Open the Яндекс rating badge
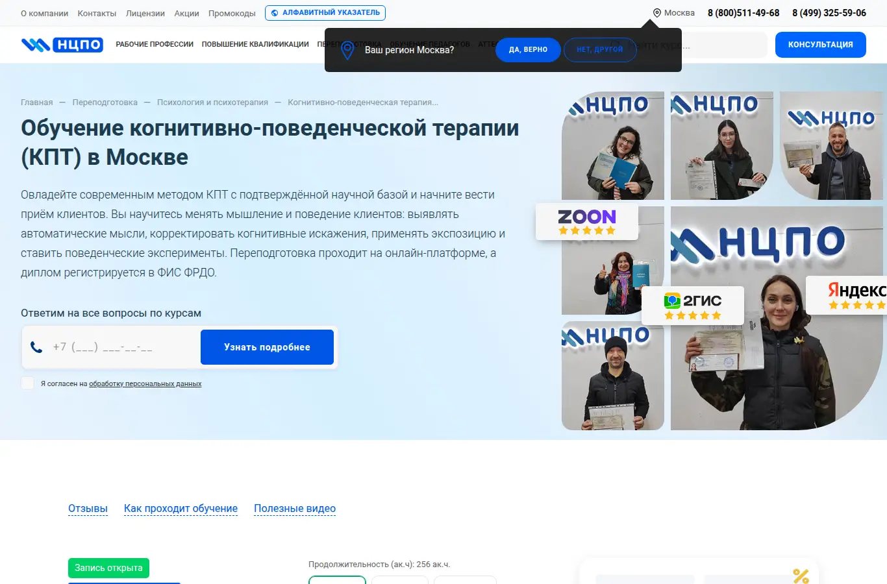This screenshot has width=887, height=584. click(x=847, y=295)
